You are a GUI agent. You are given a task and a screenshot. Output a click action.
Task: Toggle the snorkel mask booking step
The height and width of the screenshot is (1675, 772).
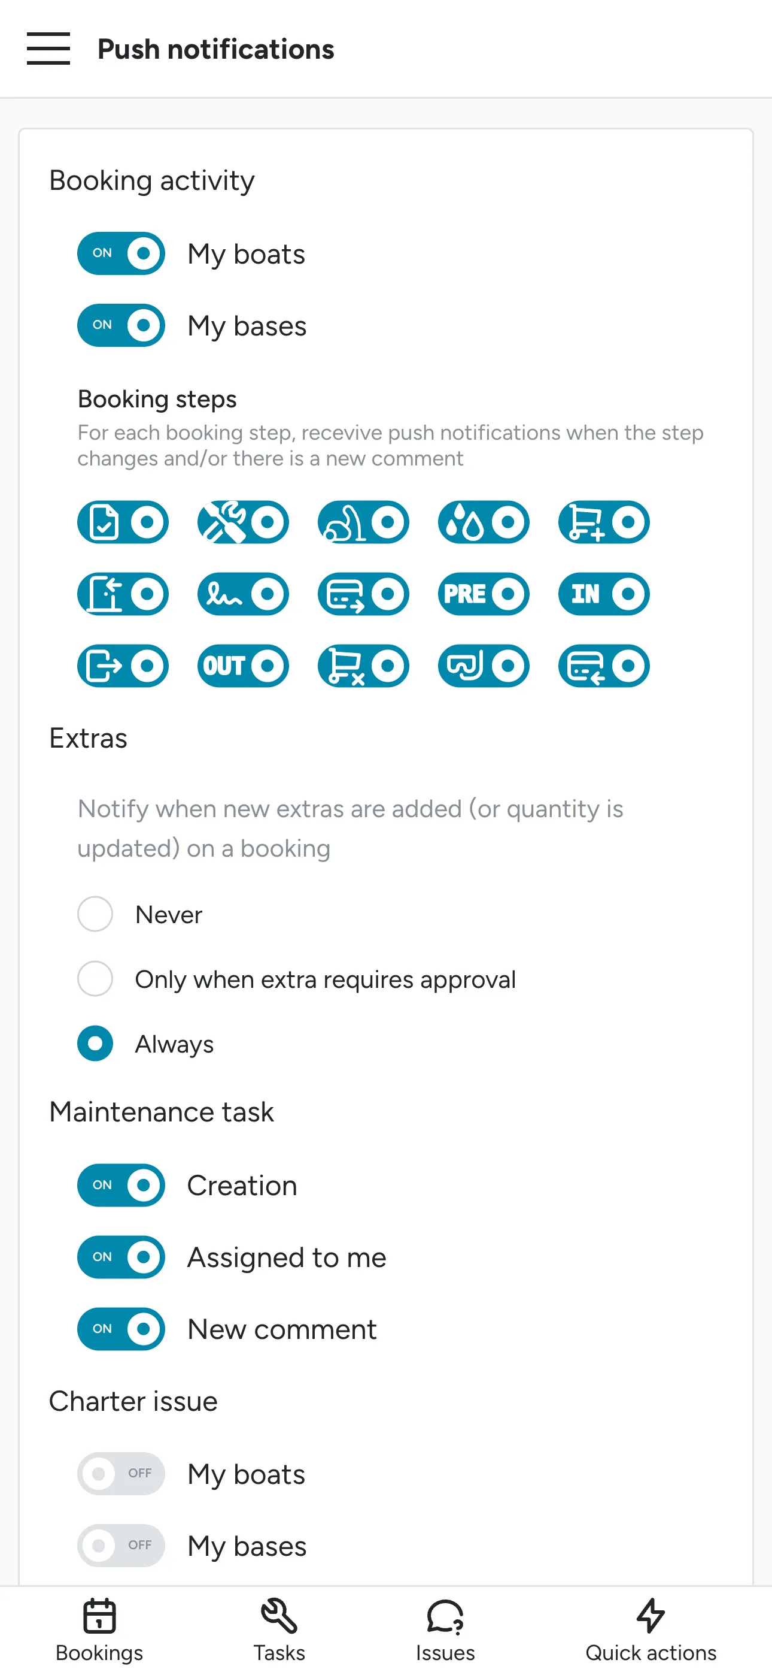(x=484, y=666)
